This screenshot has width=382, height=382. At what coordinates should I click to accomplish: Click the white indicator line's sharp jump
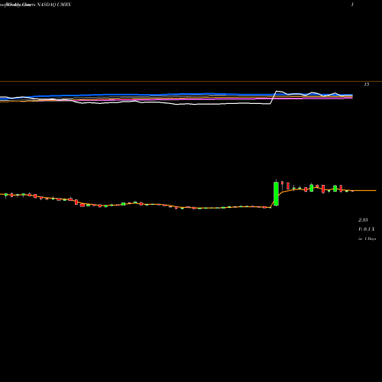274,98
